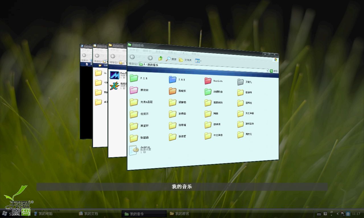Open the 收藏(A) menu in 我的音乐 window
This screenshot has width=364, height=218.
coord(172,53)
